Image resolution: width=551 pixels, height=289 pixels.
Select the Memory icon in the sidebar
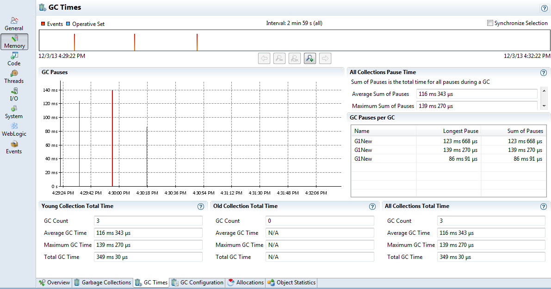[14, 41]
